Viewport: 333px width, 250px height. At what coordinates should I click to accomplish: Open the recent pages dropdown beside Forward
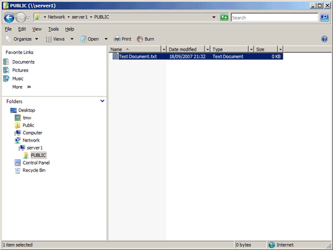tap(28, 18)
